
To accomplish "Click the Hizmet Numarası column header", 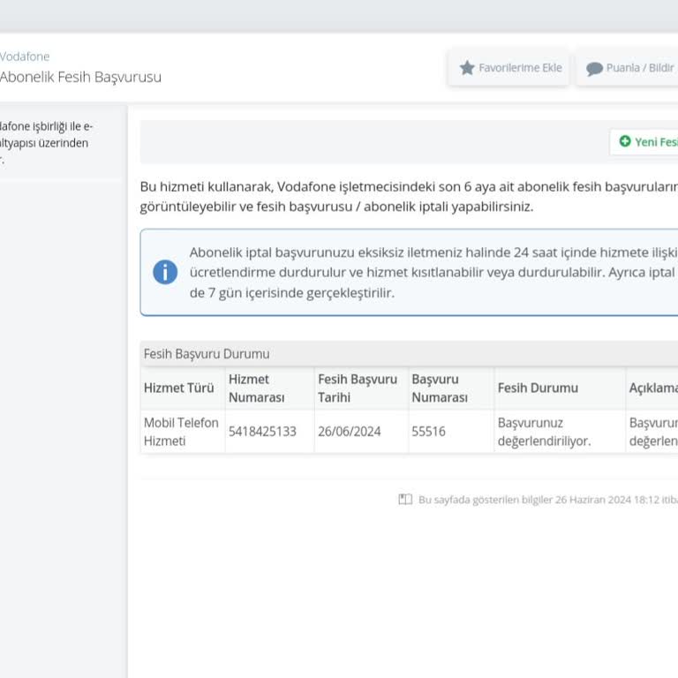I will tap(257, 388).
